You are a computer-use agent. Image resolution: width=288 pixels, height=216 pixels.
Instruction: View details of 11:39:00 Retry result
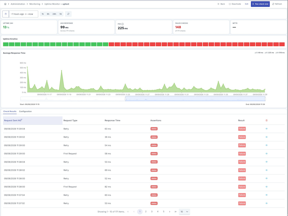pos(266,145)
